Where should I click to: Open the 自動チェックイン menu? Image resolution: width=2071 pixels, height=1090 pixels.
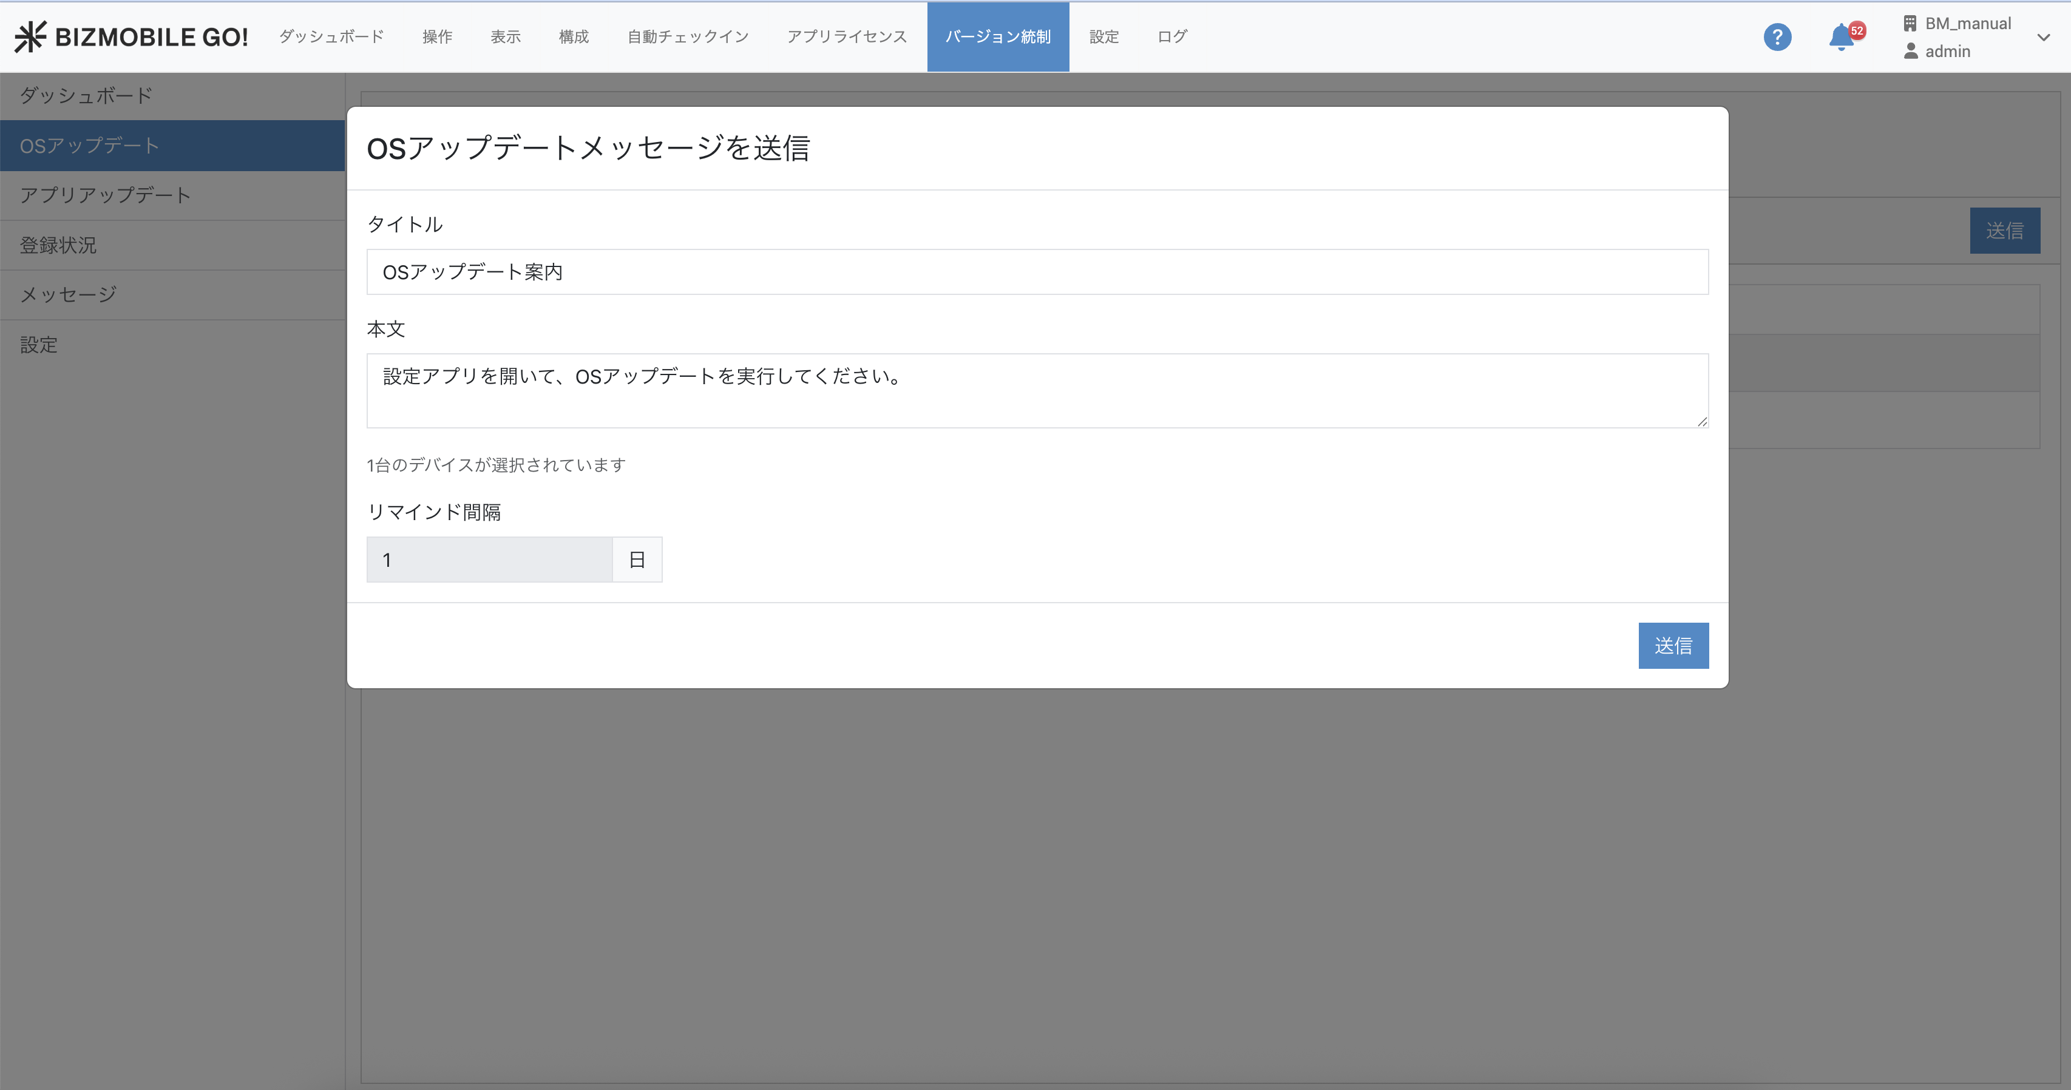pos(687,37)
